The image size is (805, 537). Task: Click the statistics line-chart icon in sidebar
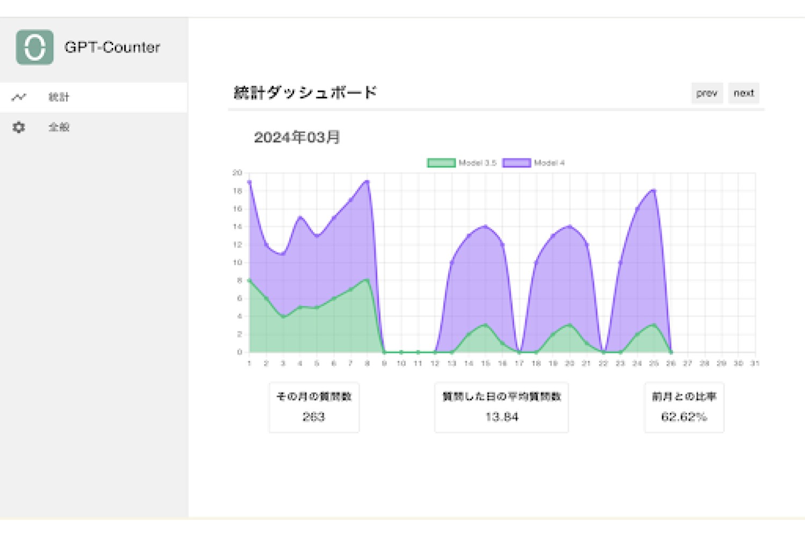[19, 97]
